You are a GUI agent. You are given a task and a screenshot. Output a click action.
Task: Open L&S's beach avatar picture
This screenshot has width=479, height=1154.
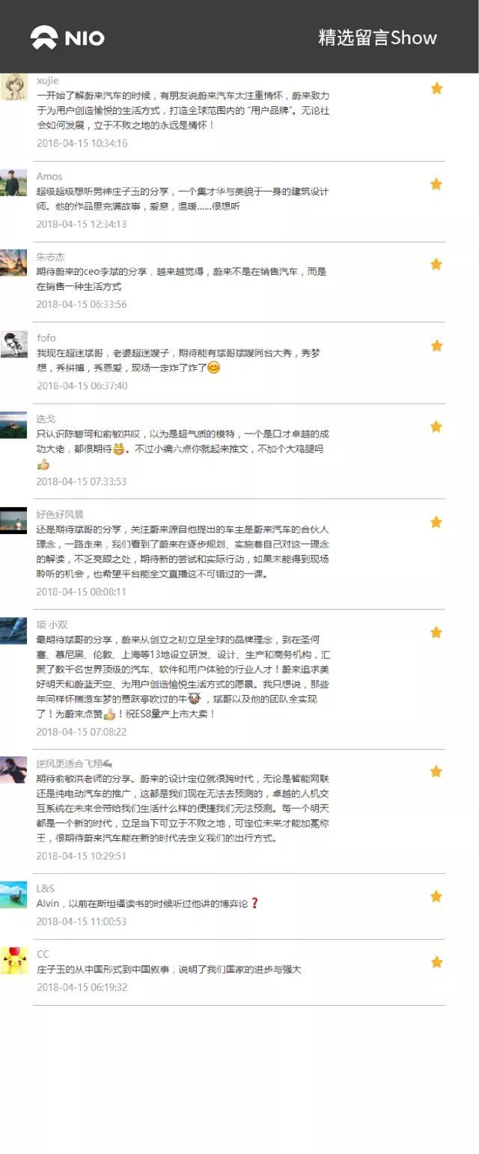[13, 895]
